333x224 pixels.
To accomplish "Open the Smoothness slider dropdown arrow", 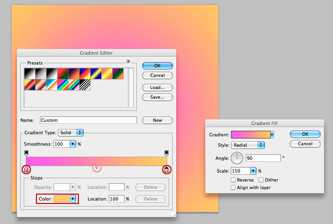I will click(73, 144).
